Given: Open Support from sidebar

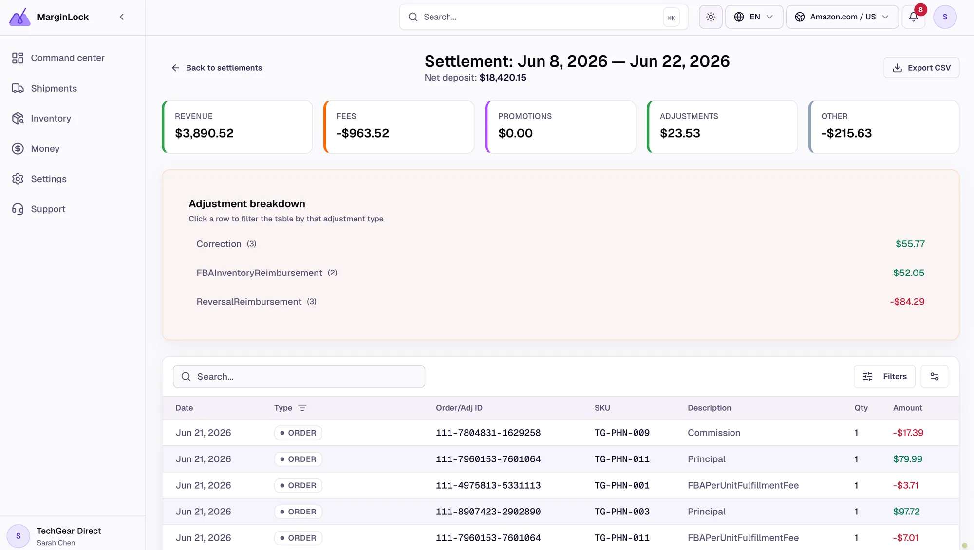Looking at the screenshot, I should coord(73,209).
